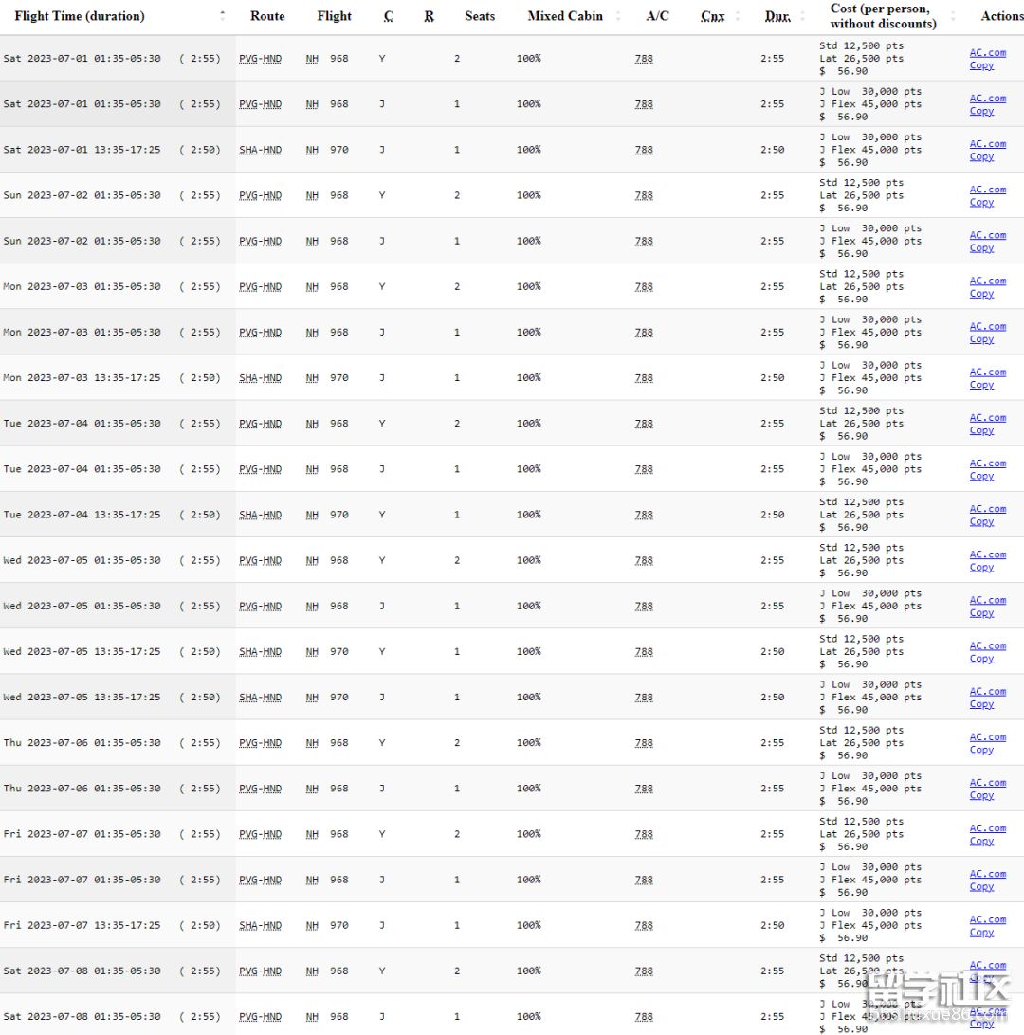Open AC.com for Thu 2023-07-06 NH 968 Y flight
Image resolution: width=1024 pixels, height=1035 pixels.
[987, 736]
